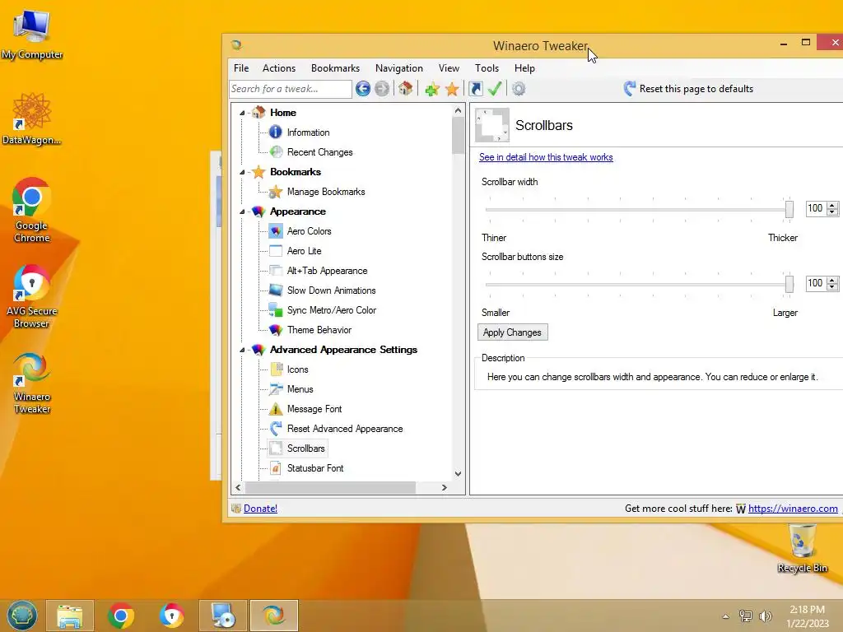The image size is (843, 632).
Task: Click the Aero Lite tree icon
Action: [x=276, y=251]
